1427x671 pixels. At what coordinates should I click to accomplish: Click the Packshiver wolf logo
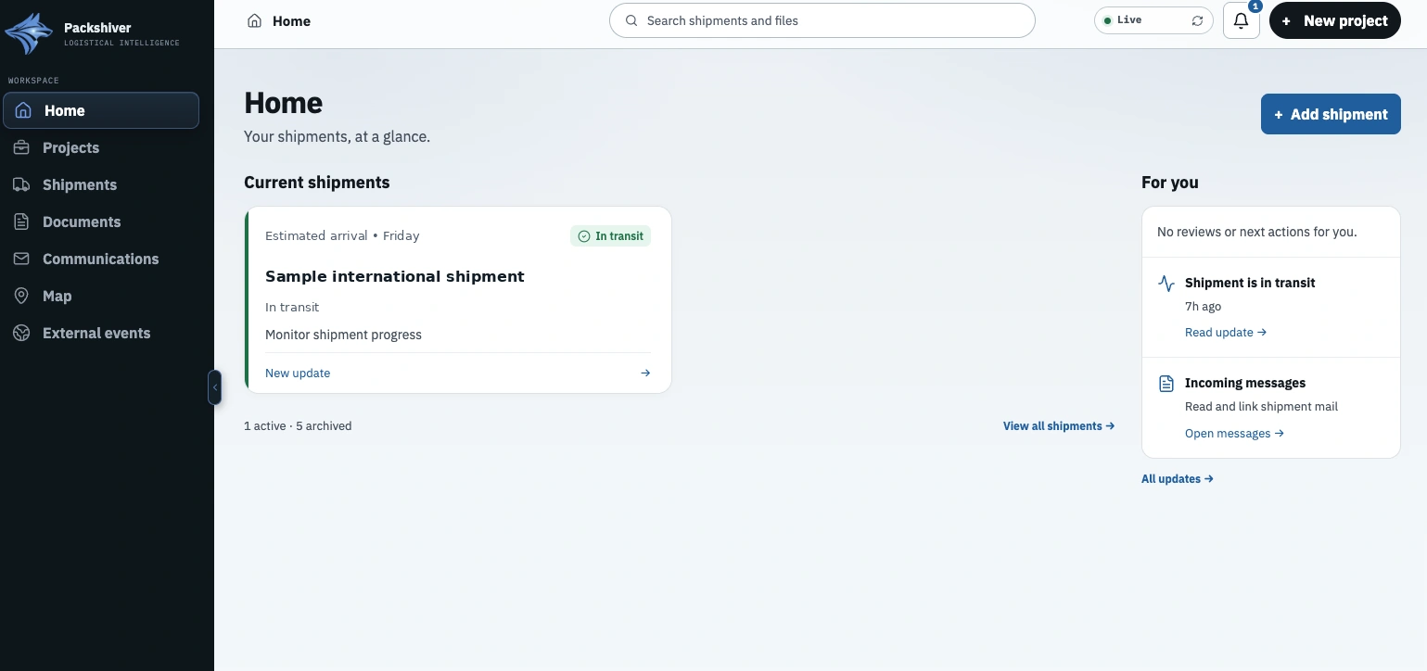coord(30,34)
